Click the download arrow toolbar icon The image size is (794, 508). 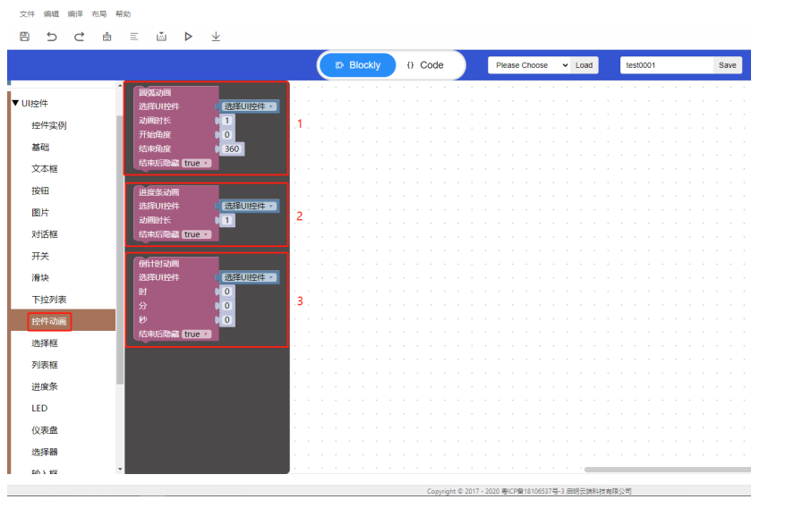[216, 37]
